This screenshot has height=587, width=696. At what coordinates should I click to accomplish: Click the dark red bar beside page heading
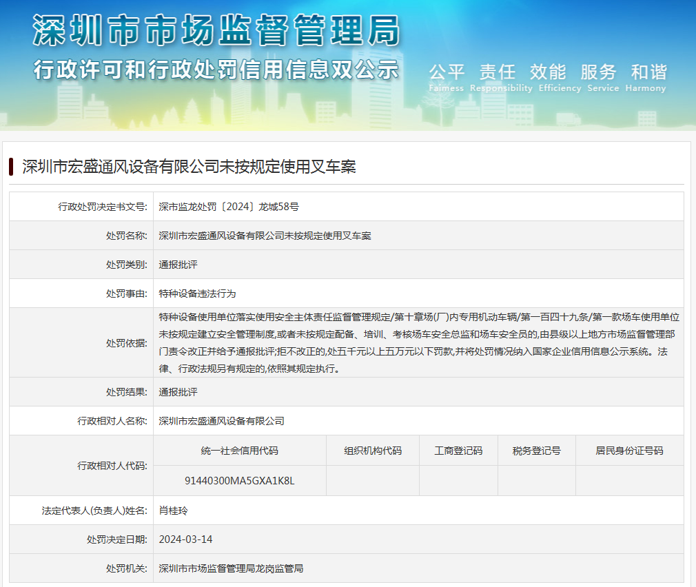click(11, 167)
